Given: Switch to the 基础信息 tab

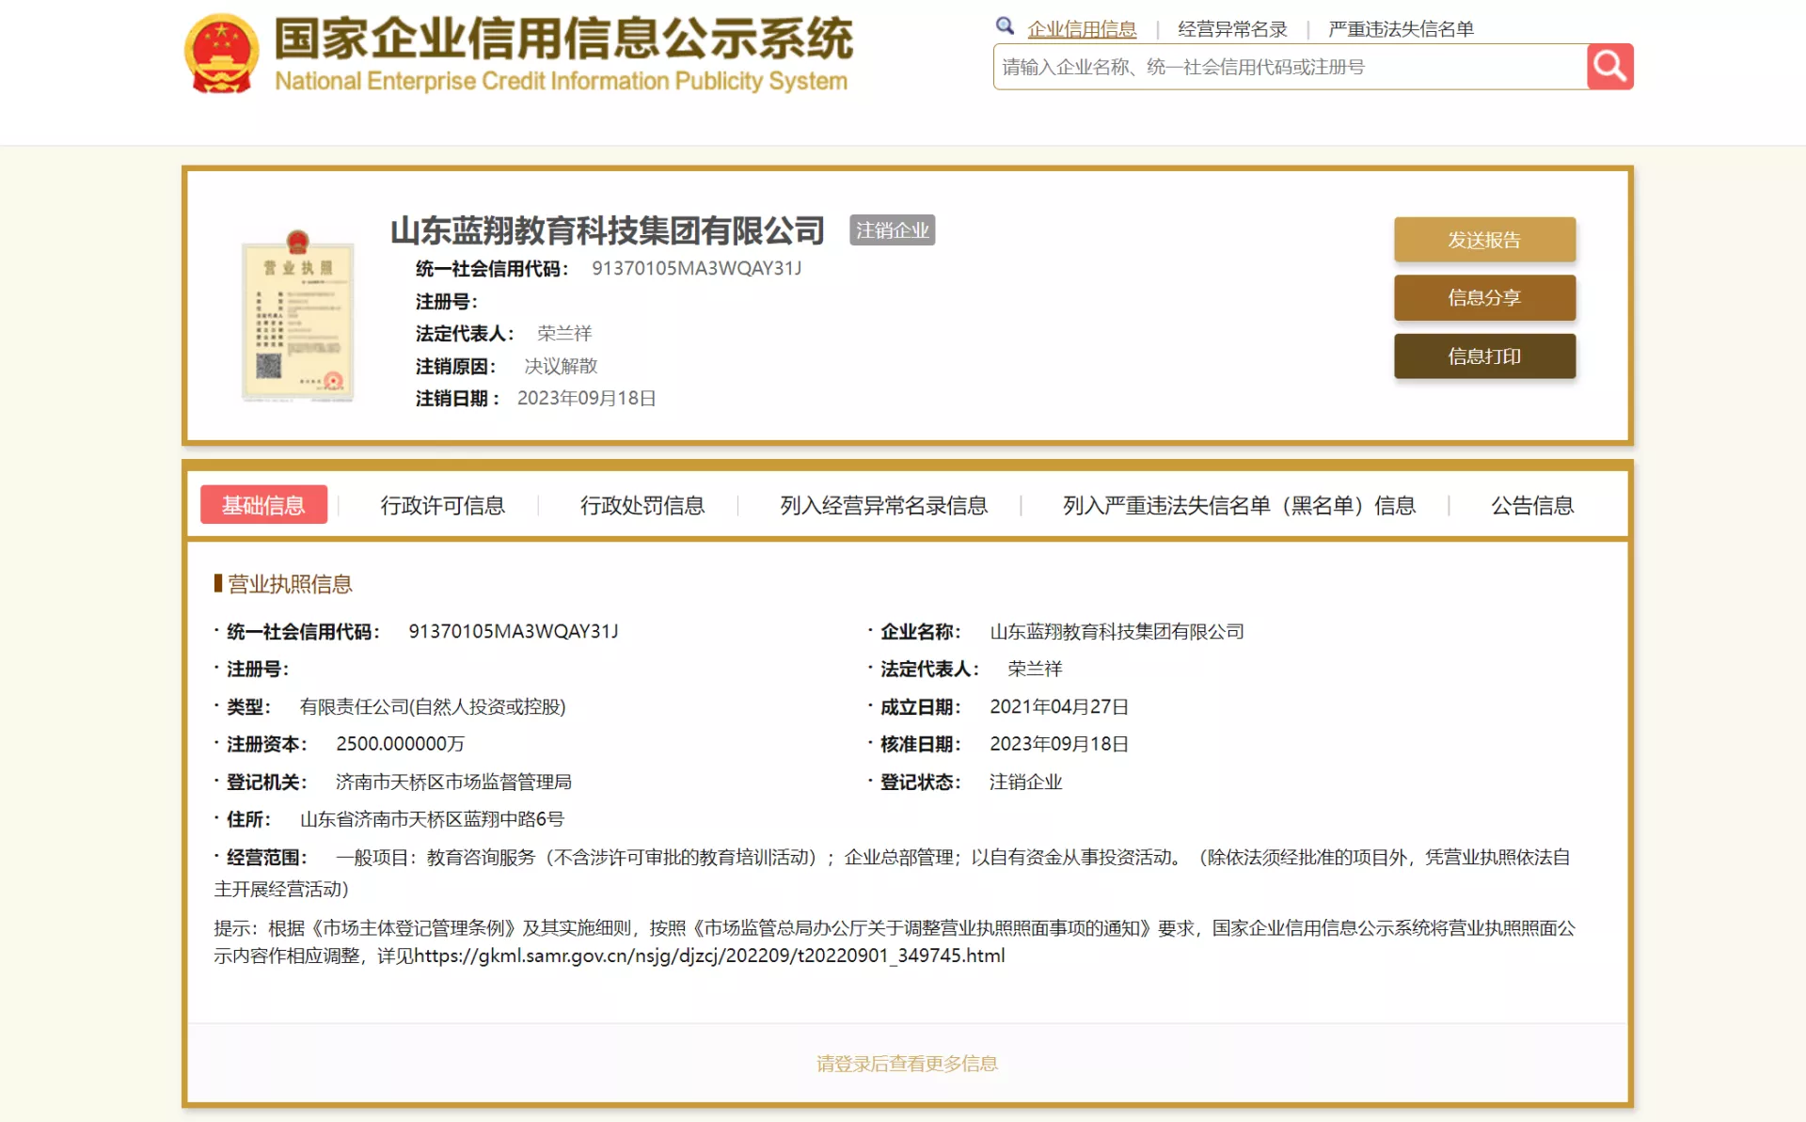Looking at the screenshot, I should (263, 505).
